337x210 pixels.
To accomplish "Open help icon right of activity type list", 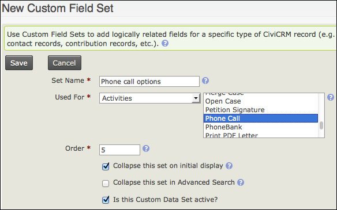I will pyautogui.click(x=331, y=97).
